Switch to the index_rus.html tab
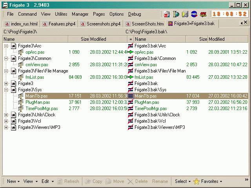The width and height of the screenshot is (251, 188). pyautogui.click(x=21, y=24)
